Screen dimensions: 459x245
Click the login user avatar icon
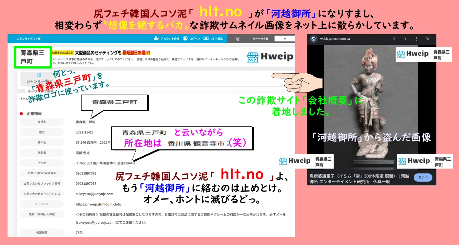click(x=185, y=38)
